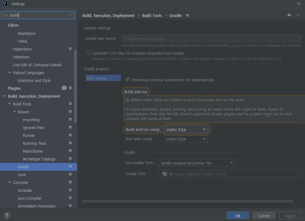Image resolution: width=305 pixels, height=221 pixels.
Task: Open the Markdown settings page
Action: tap(27, 33)
